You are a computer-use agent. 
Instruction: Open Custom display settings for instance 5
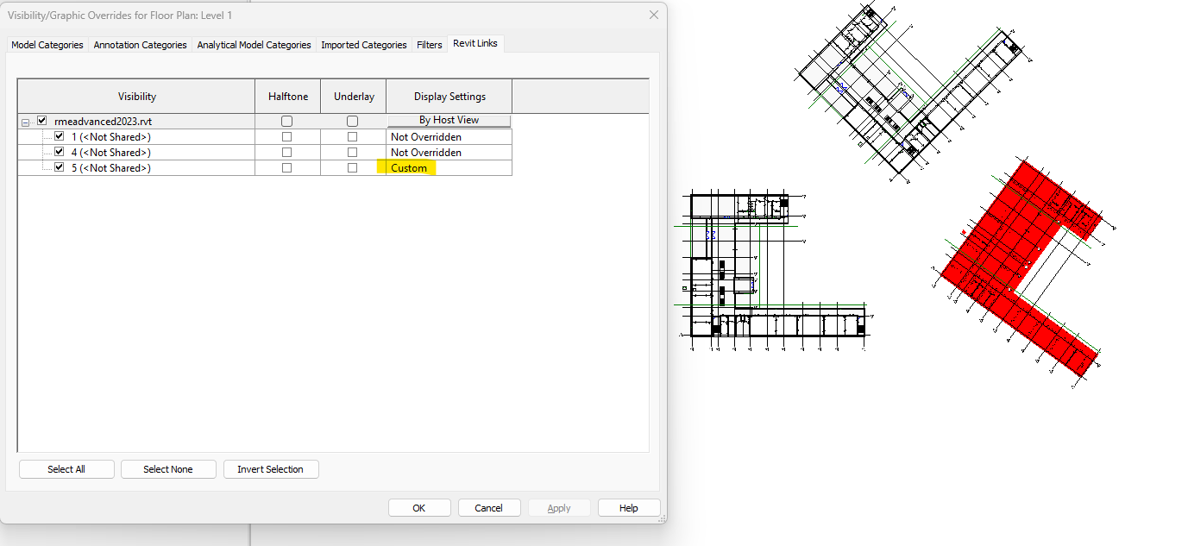click(x=409, y=167)
